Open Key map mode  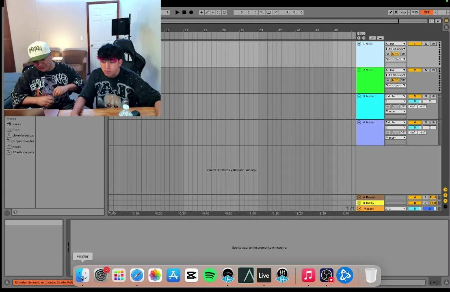click(x=403, y=12)
